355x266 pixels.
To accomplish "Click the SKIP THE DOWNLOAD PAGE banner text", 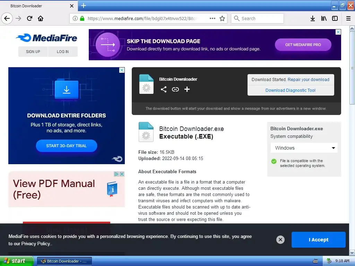I will 164,41.
